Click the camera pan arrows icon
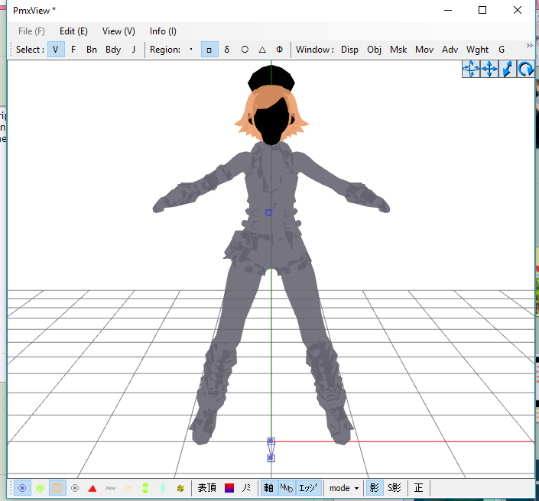Viewport: 539px width, 501px height. click(x=489, y=69)
